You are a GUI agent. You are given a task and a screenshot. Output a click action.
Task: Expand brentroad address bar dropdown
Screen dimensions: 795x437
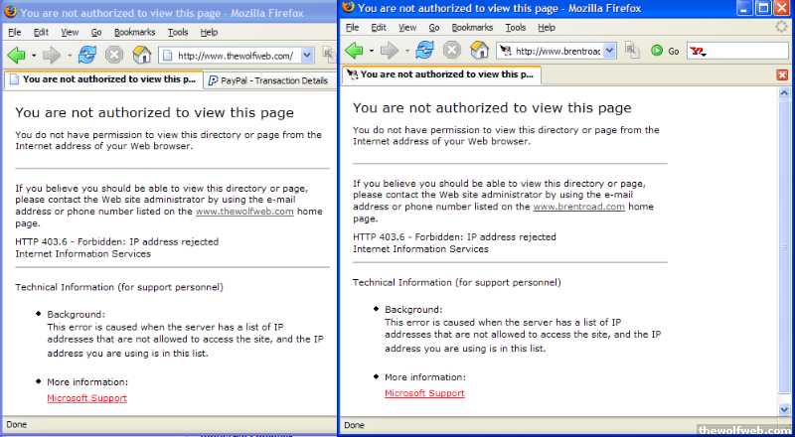point(610,51)
